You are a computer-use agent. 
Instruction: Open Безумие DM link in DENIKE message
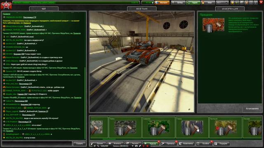click(19, 54)
